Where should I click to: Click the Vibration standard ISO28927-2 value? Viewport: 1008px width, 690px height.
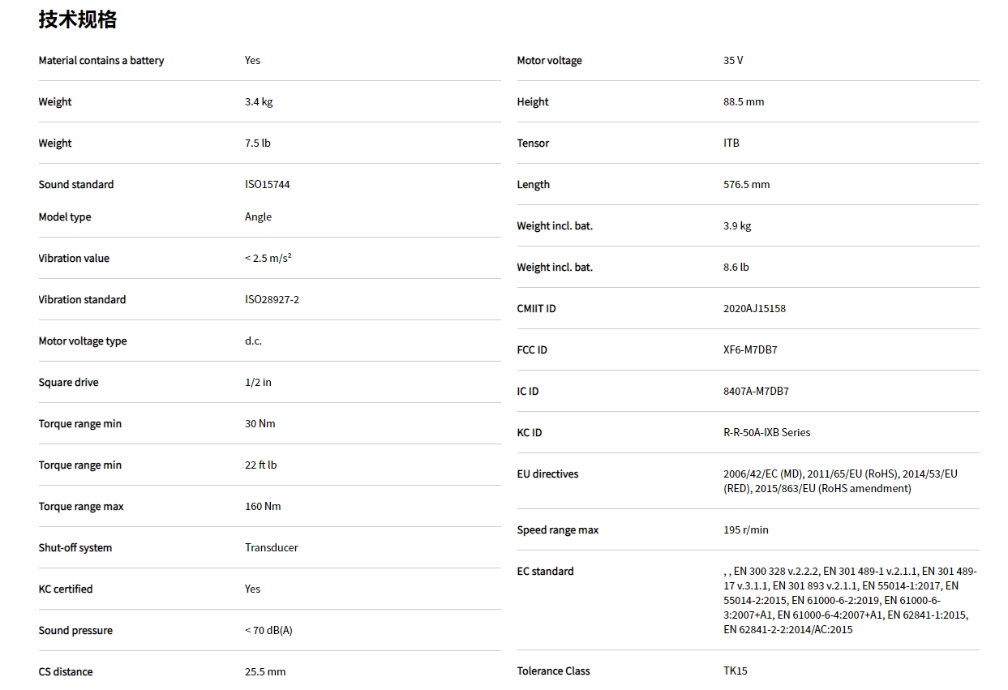tap(272, 300)
